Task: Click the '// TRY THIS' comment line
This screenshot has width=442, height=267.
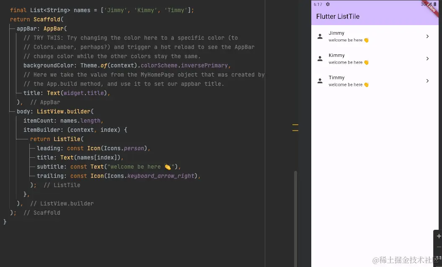Action: click(x=131, y=38)
